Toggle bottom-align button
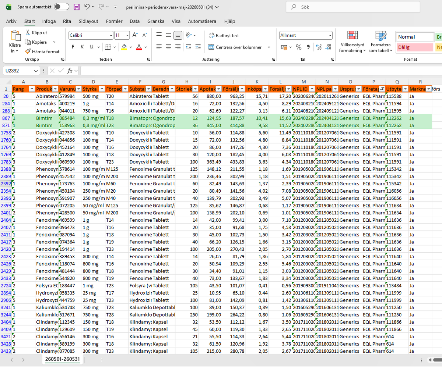Screen dimensions: 442x367 pos(178,35)
